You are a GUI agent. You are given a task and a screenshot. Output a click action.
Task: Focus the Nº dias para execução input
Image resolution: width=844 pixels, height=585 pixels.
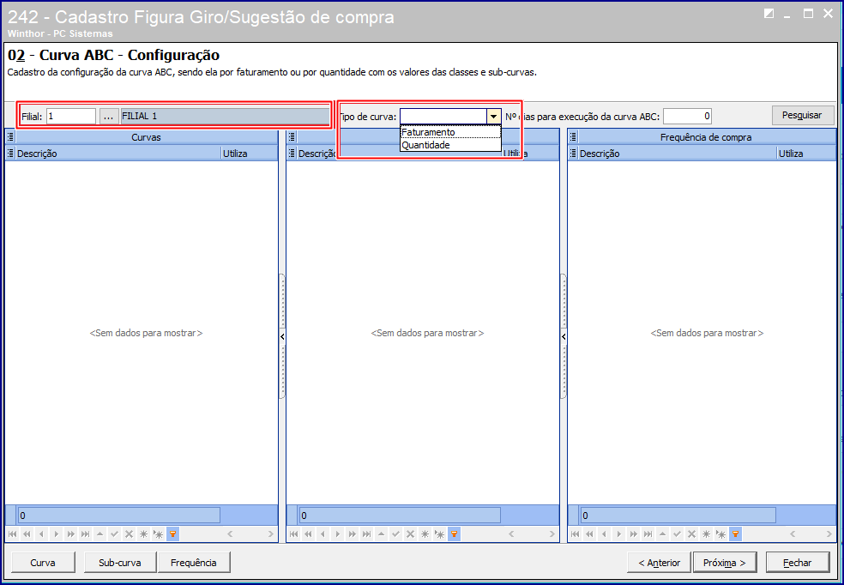(687, 117)
